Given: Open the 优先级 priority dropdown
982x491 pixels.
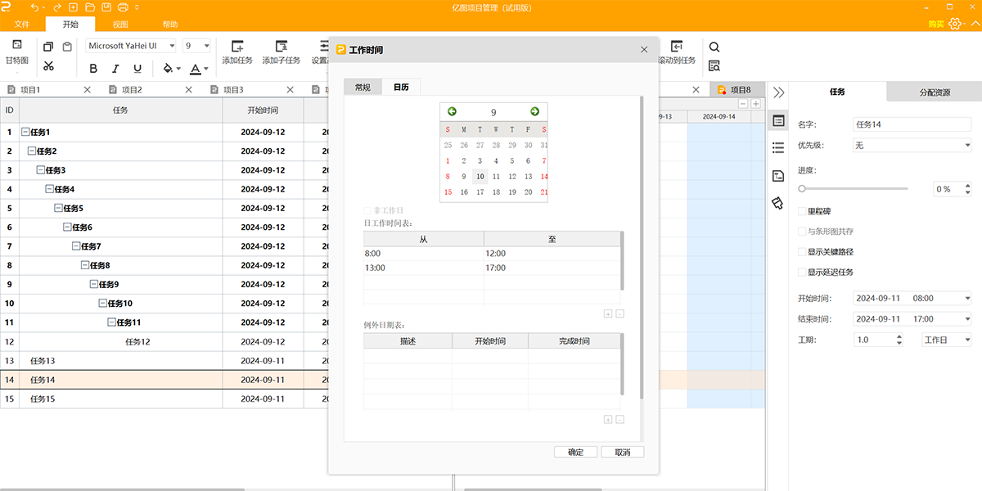Looking at the screenshot, I should (911, 145).
